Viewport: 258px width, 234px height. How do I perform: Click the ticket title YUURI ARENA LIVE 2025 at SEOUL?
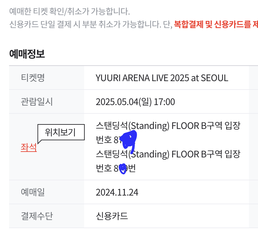coord(162,78)
